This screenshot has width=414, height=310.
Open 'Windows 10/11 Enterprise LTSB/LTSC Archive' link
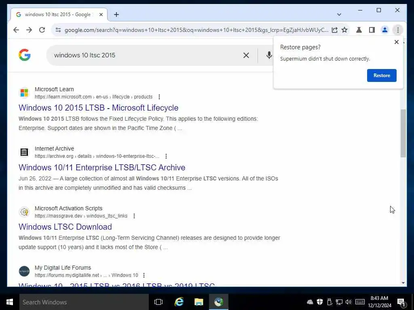tap(102, 168)
